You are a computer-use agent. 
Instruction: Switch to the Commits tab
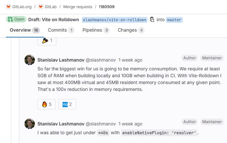(x=61, y=30)
